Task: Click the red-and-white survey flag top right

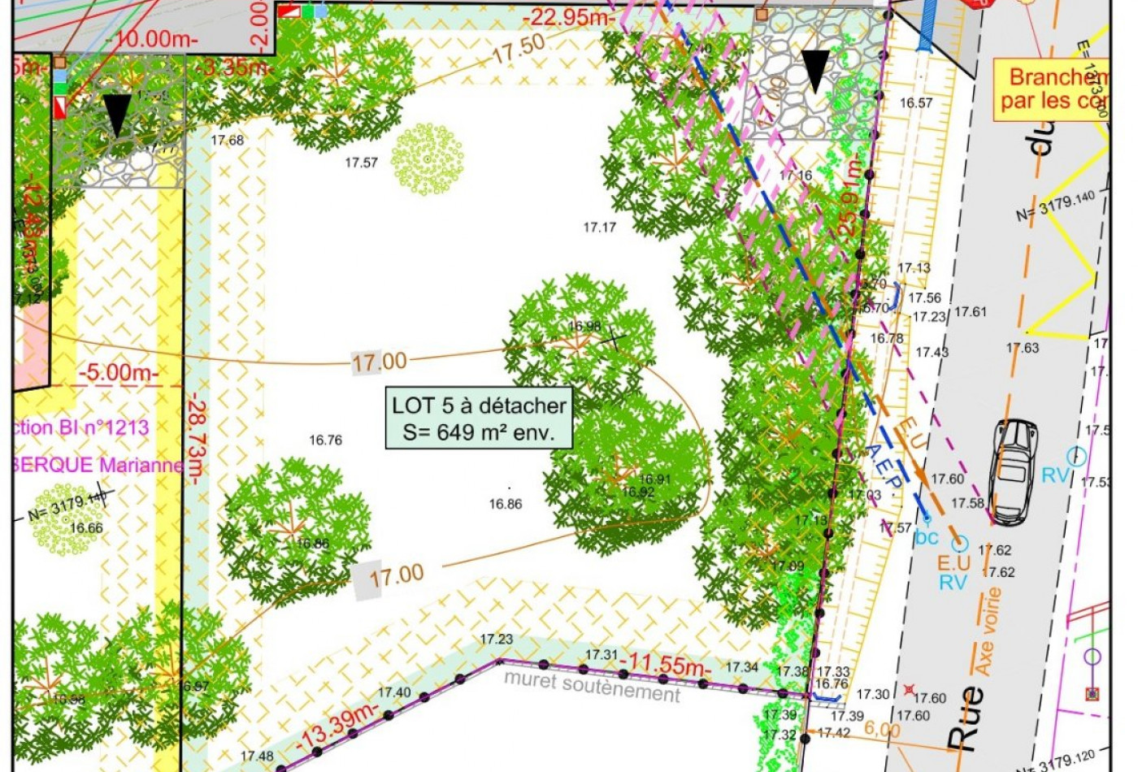Action: (289, 11)
